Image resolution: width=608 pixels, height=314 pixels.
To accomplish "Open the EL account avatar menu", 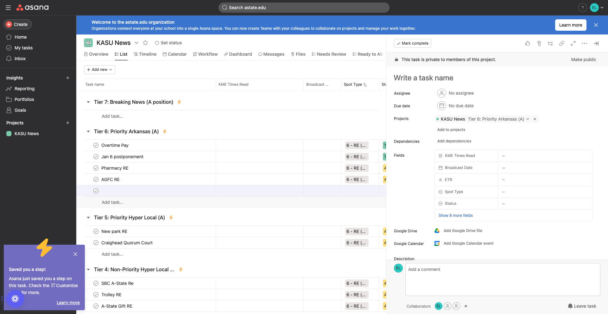I will coord(597,8).
